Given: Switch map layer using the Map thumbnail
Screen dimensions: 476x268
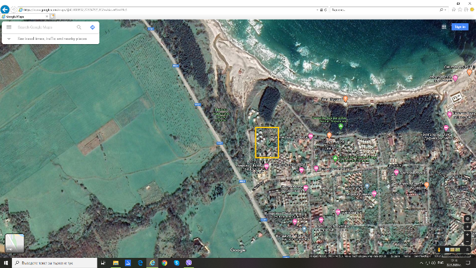Looking at the screenshot, I should pyautogui.click(x=14, y=244).
